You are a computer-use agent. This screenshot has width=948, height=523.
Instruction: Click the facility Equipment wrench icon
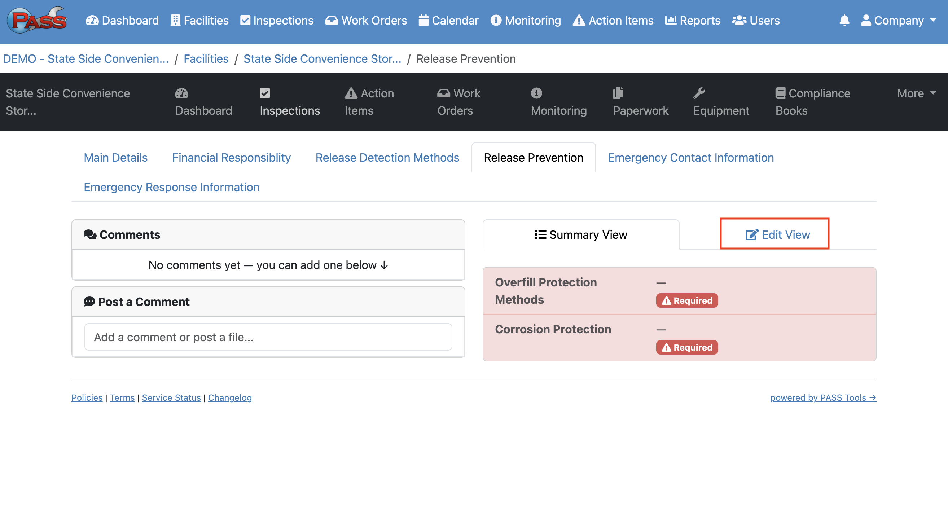698,93
